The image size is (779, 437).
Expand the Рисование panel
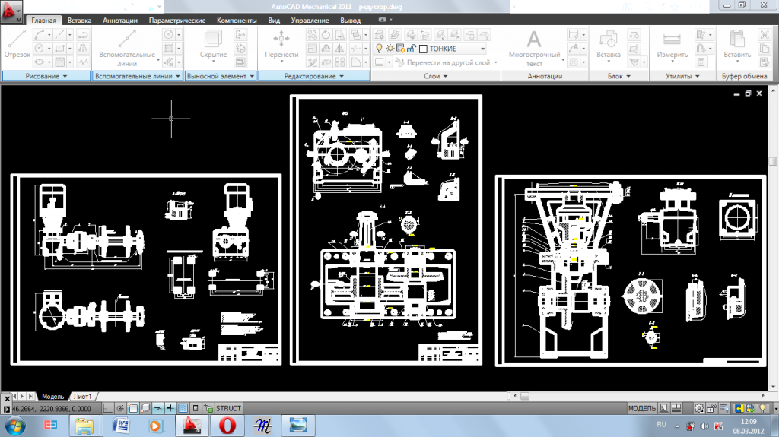pos(46,76)
